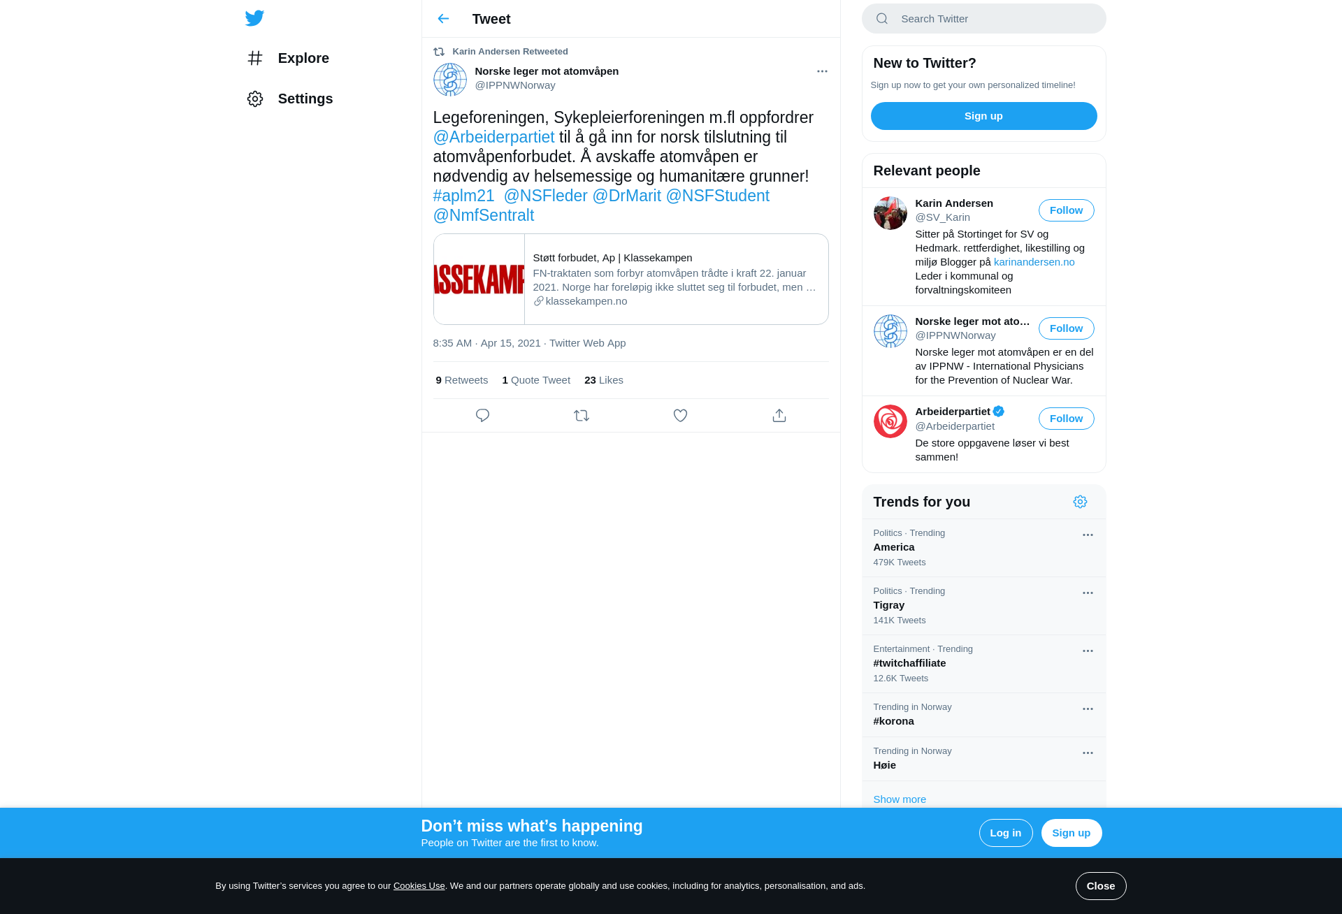Reply to the tweet with comment icon
The image size is (1342, 914).
click(x=482, y=416)
